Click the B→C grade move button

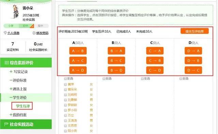click(116, 61)
